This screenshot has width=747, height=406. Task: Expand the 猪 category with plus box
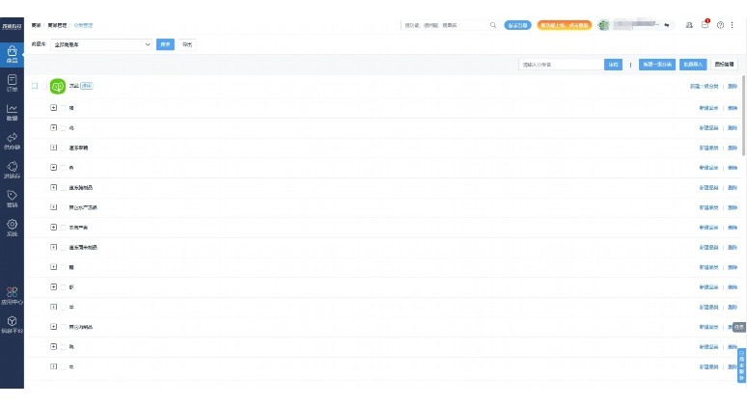[x=53, y=108]
